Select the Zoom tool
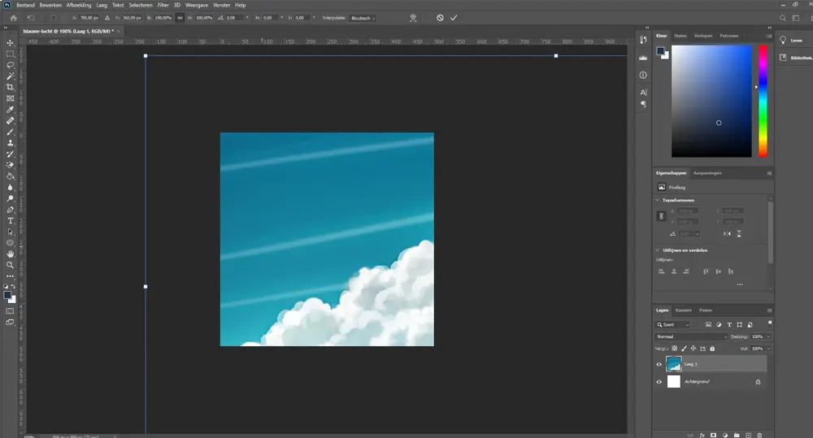Screen dimensions: 813x438 click(x=10, y=265)
